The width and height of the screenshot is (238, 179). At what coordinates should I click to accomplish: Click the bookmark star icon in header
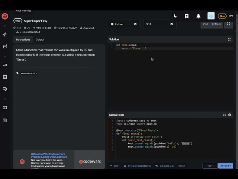click(187, 16)
